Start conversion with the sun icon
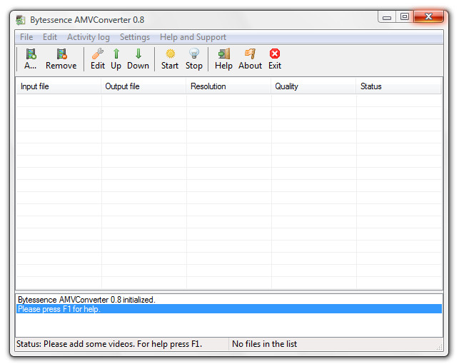The height and width of the screenshot is (364, 459). point(170,59)
